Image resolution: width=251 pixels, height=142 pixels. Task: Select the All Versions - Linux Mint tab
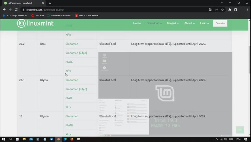(24, 3)
